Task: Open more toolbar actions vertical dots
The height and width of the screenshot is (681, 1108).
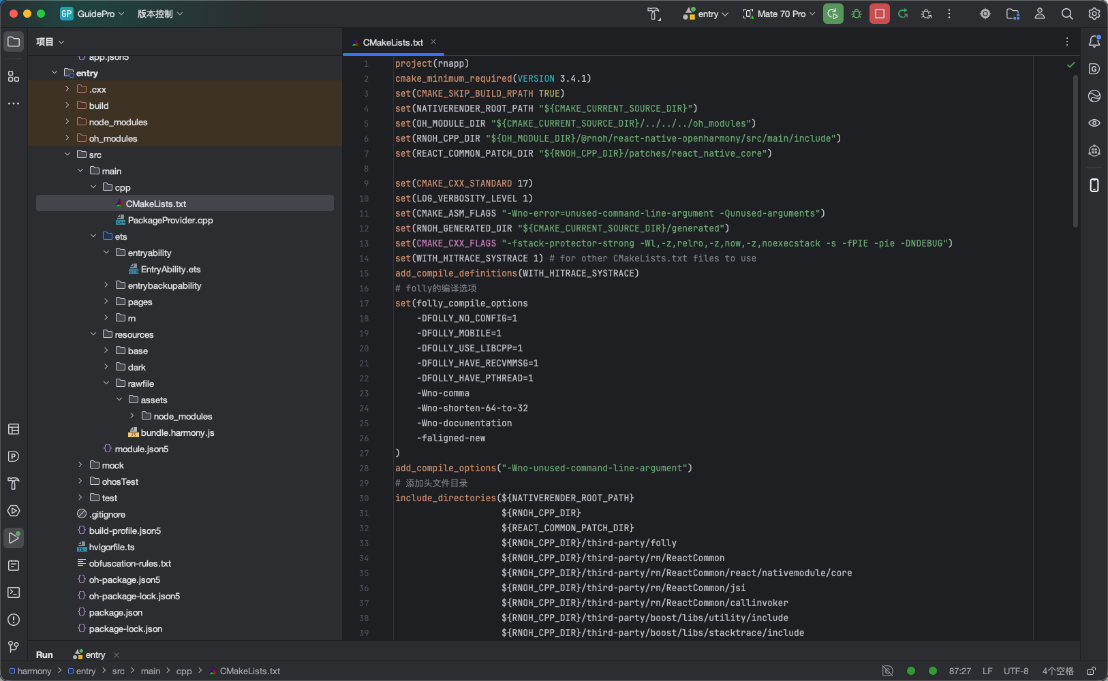Action: click(949, 14)
